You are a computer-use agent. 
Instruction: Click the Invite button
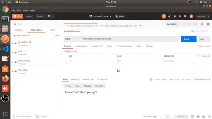[120, 16]
